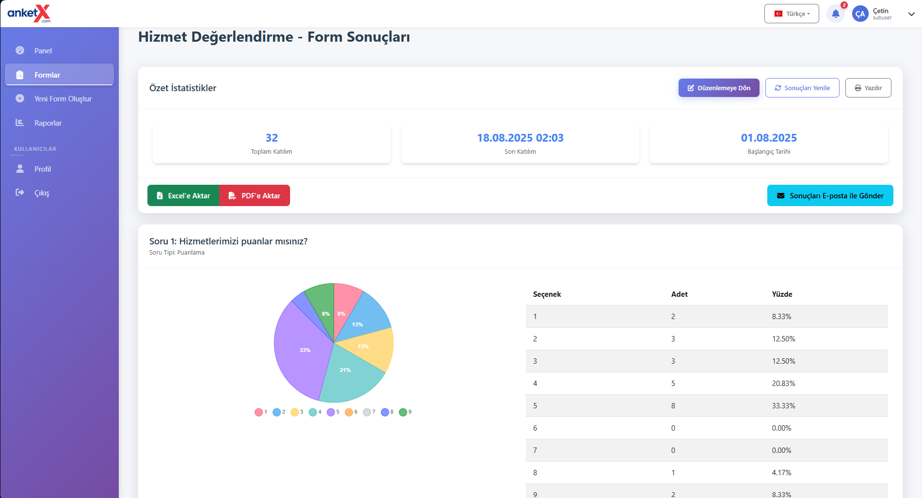Click the Profil user icon

[20, 169]
